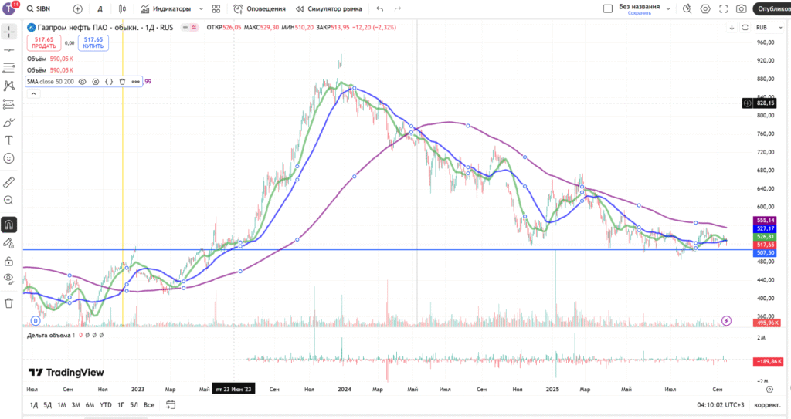Open the Индикаторы indicators dialog
791x419 pixels.
click(x=165, y=8)
